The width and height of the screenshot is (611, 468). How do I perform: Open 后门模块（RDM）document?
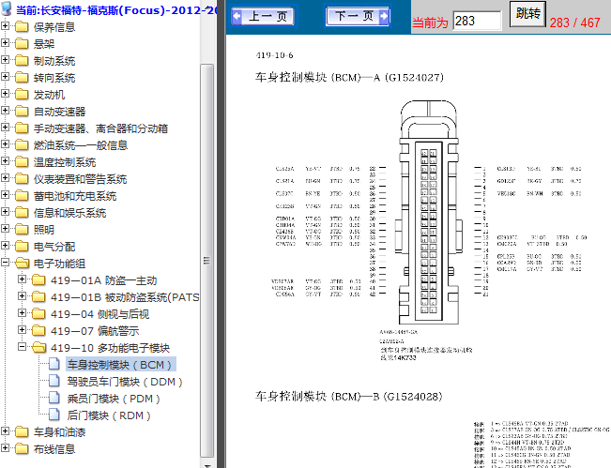[x=109, y=415]
